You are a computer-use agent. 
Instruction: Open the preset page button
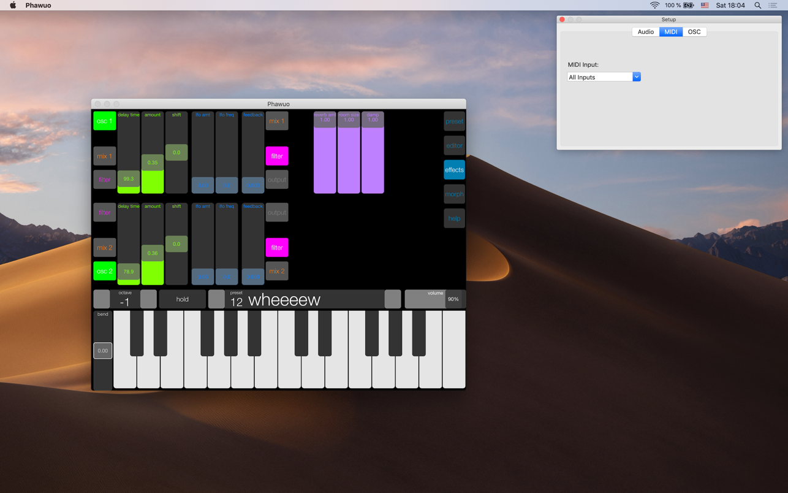pyautogui.click(x=454, y=121)
